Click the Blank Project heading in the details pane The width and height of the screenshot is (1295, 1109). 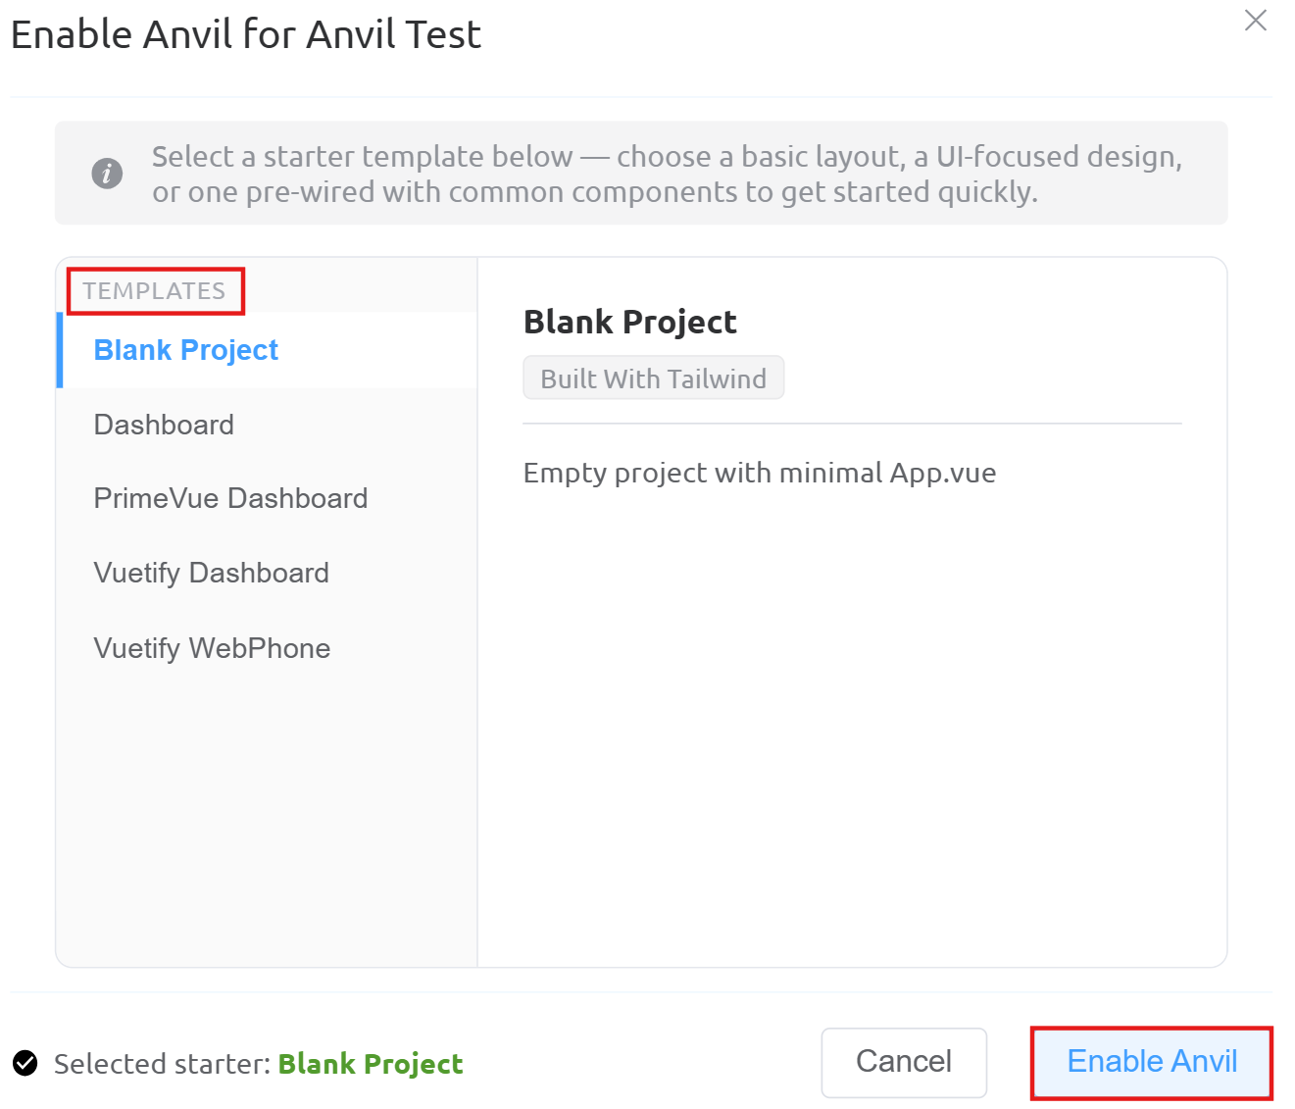coord(629,322)
